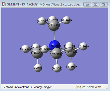This screenshot has height=91, width=110.
Task: Select hydrogen 0.269 right of nitrogen atom
Action: 69,48
